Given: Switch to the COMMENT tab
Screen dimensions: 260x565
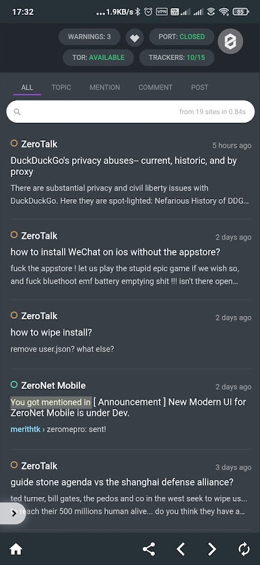Looking at the screenshot, I should (x=156, y=87).
